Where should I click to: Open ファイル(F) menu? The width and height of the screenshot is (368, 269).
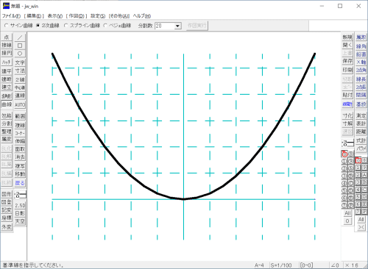[x=11, y=16]
